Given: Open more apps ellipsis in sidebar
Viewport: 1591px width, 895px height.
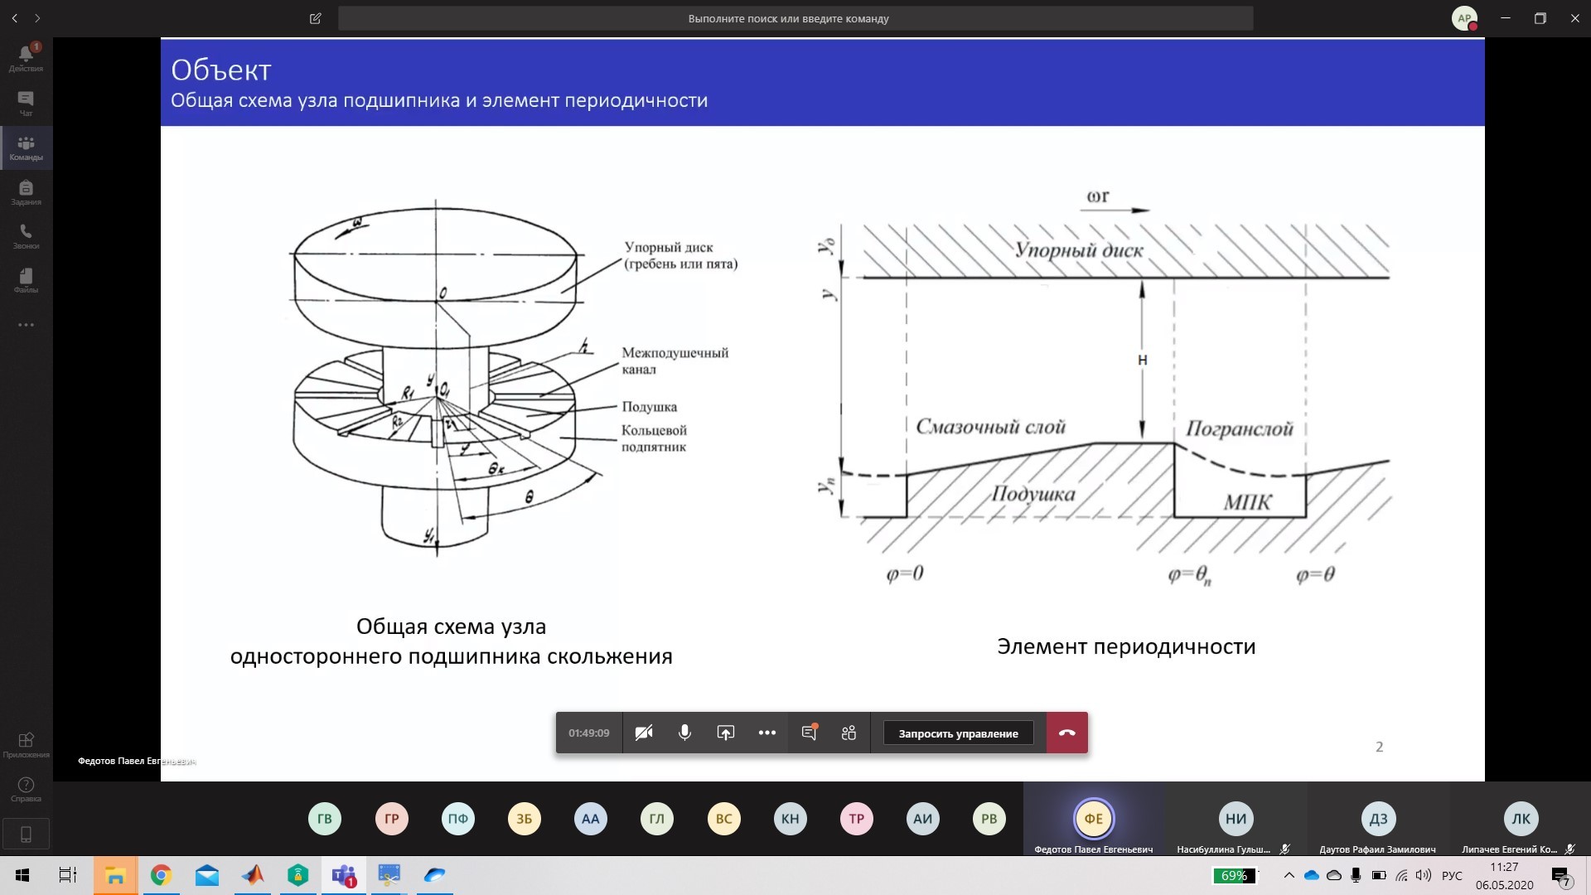Looking at the screenshot, I should click(26, 325).
